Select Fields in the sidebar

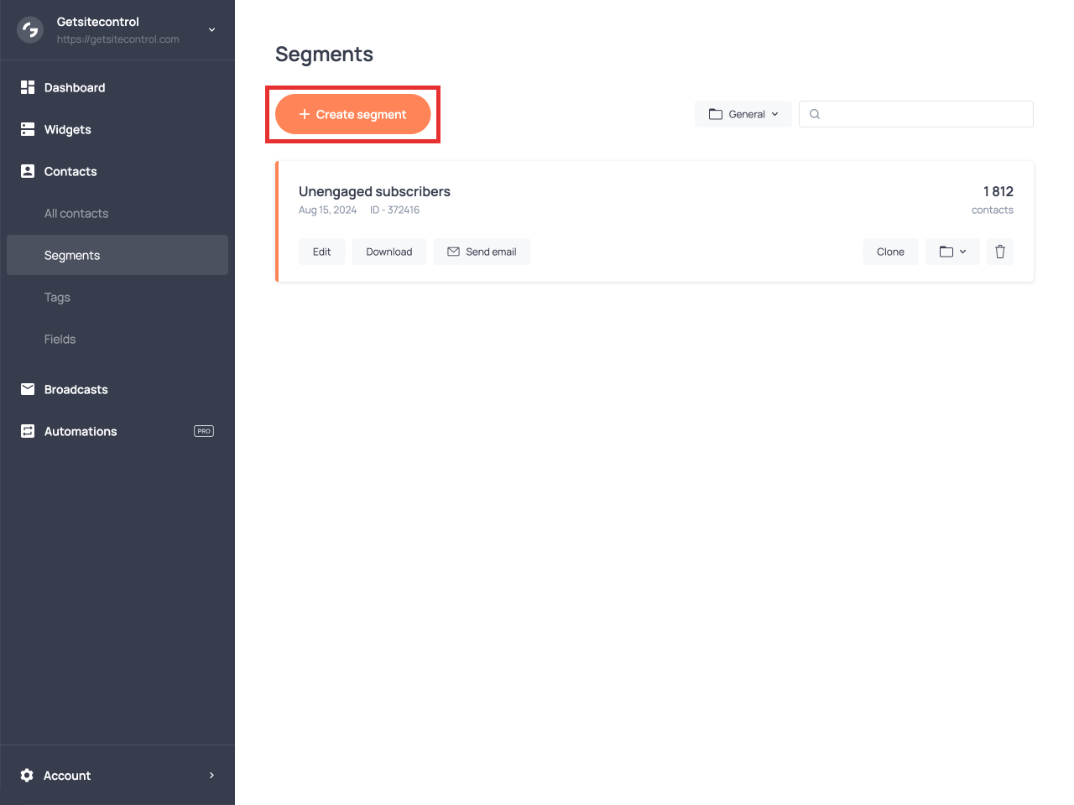coord(60,339)
